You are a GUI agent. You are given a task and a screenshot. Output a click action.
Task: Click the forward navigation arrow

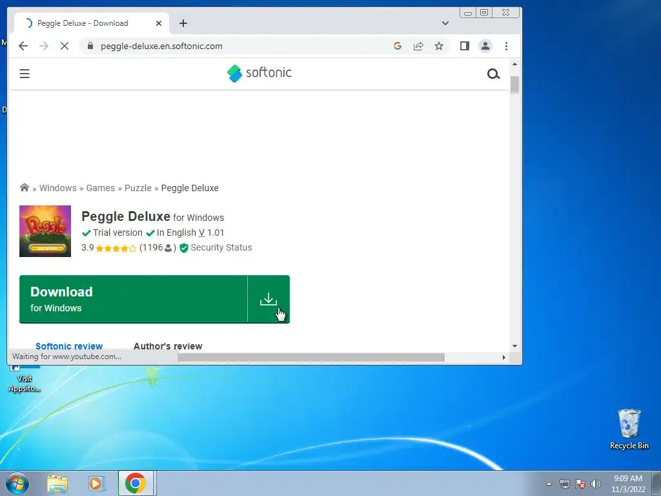point(44,46)
